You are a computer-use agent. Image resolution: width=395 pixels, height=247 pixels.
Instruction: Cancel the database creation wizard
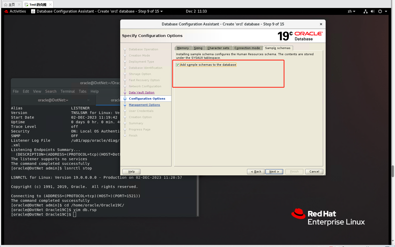(314, 172)
